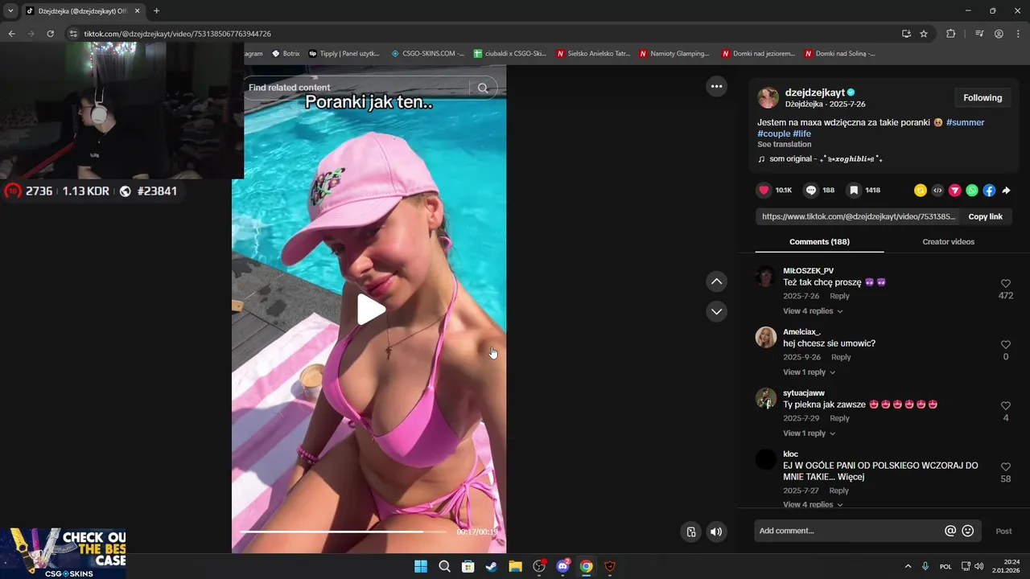
Task: Mute the video with the speaker button
Action: click(x=715, y=532)
